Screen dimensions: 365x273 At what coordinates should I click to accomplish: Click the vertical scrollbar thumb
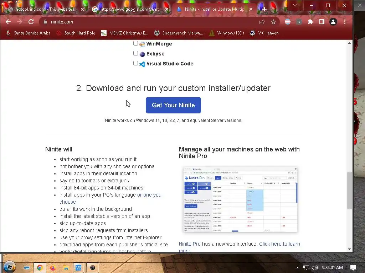click(x=349, y=191)
